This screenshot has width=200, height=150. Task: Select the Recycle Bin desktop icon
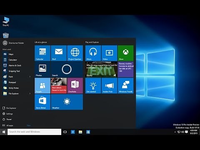pos(6,35)
